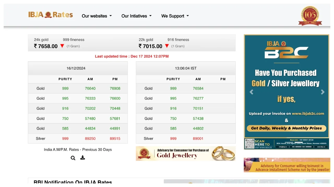Go to previous banner slide arrow
Viewport: 334px width, 187px height.
click(251, 92)
